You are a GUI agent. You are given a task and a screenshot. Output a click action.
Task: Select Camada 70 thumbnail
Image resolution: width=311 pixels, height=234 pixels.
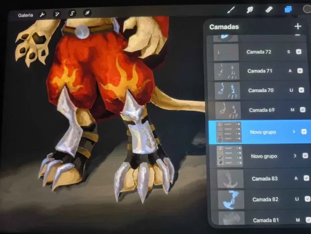(x=227, y=91)
